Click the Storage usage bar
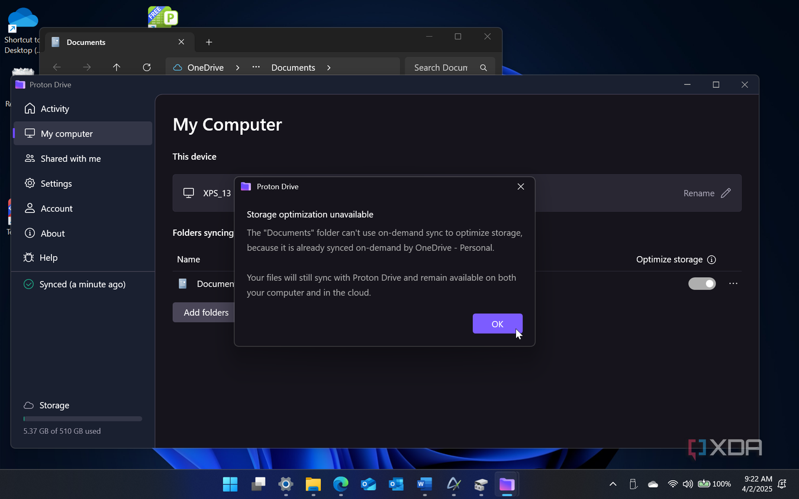799x499 pixels. point(82,419)
